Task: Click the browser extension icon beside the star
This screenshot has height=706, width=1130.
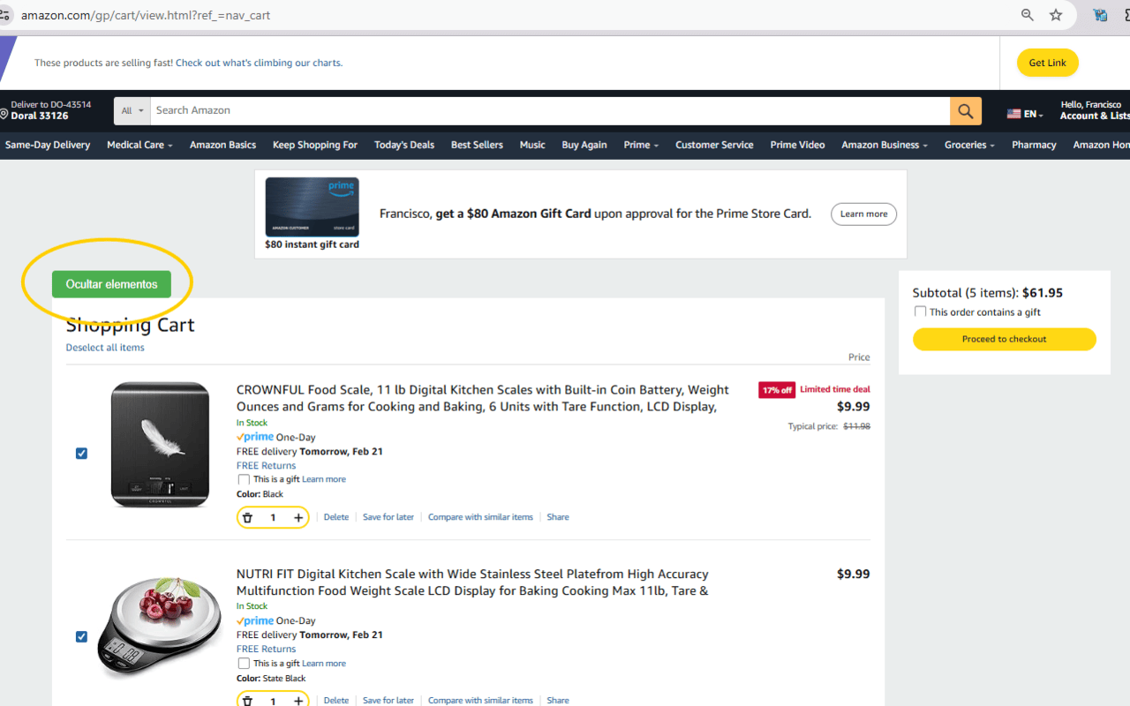Action: (1100, 15)
